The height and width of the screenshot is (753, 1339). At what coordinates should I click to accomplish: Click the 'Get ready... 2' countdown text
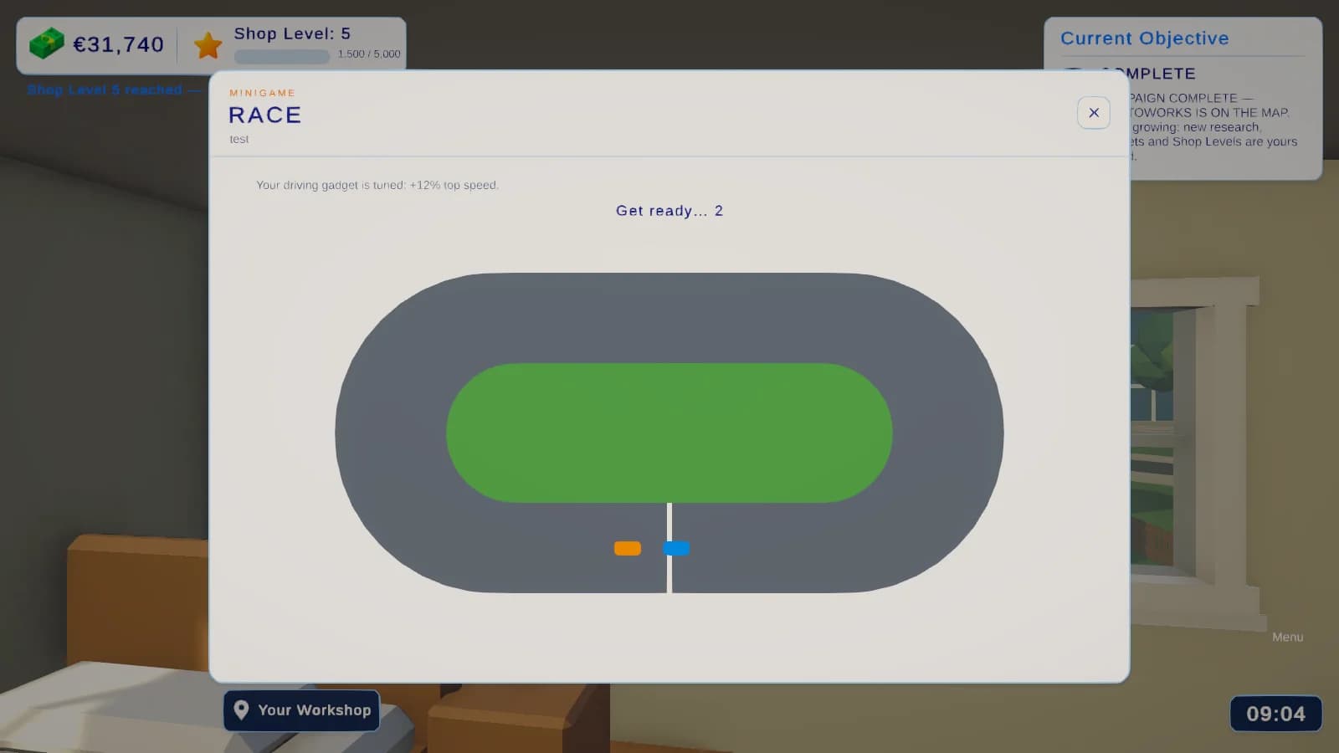pos(669,211)
